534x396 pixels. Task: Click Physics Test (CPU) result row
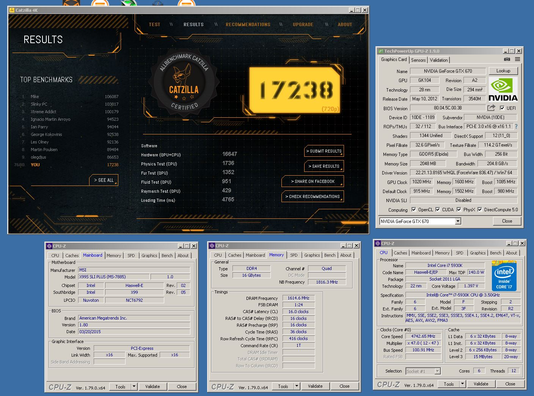[x=188, y=164]
